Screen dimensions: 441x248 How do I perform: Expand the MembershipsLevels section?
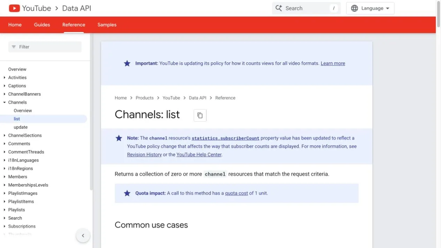[x=5, y=185]
